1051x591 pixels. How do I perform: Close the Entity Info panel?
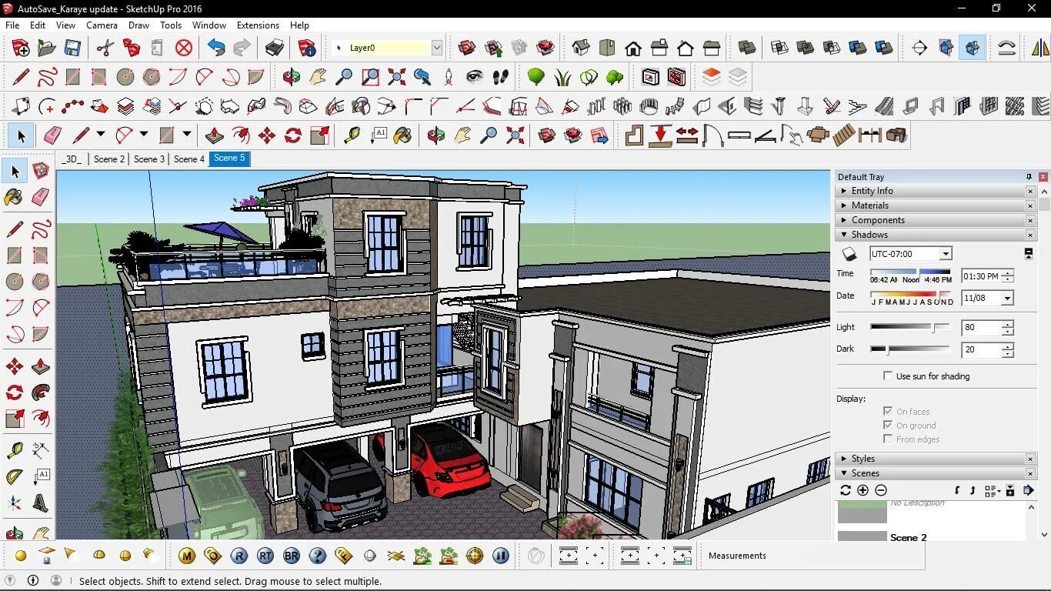point(1030,191)
